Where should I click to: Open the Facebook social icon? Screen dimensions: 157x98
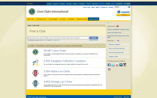coord(109,65)
